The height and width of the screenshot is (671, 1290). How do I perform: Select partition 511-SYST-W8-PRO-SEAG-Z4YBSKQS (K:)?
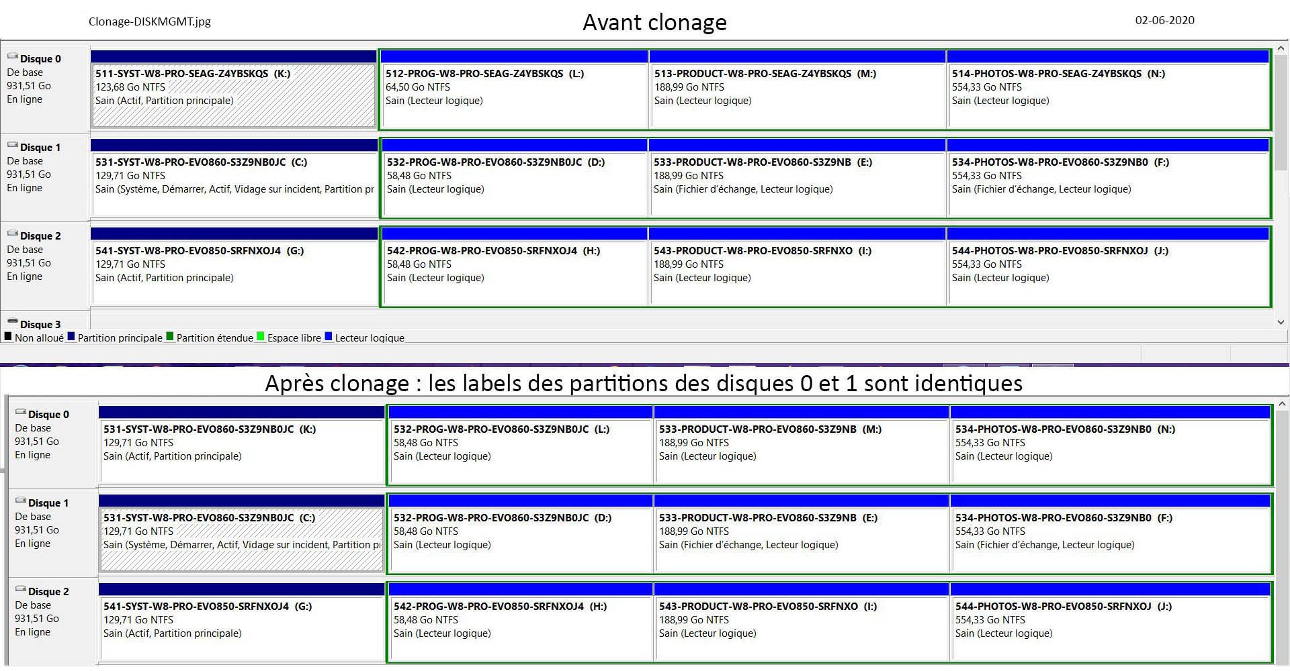(233, 89)
